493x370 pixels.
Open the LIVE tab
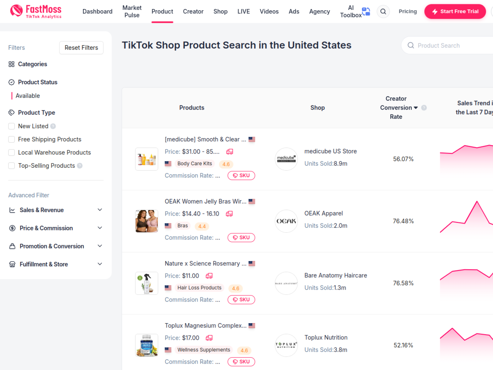[244, 12]
